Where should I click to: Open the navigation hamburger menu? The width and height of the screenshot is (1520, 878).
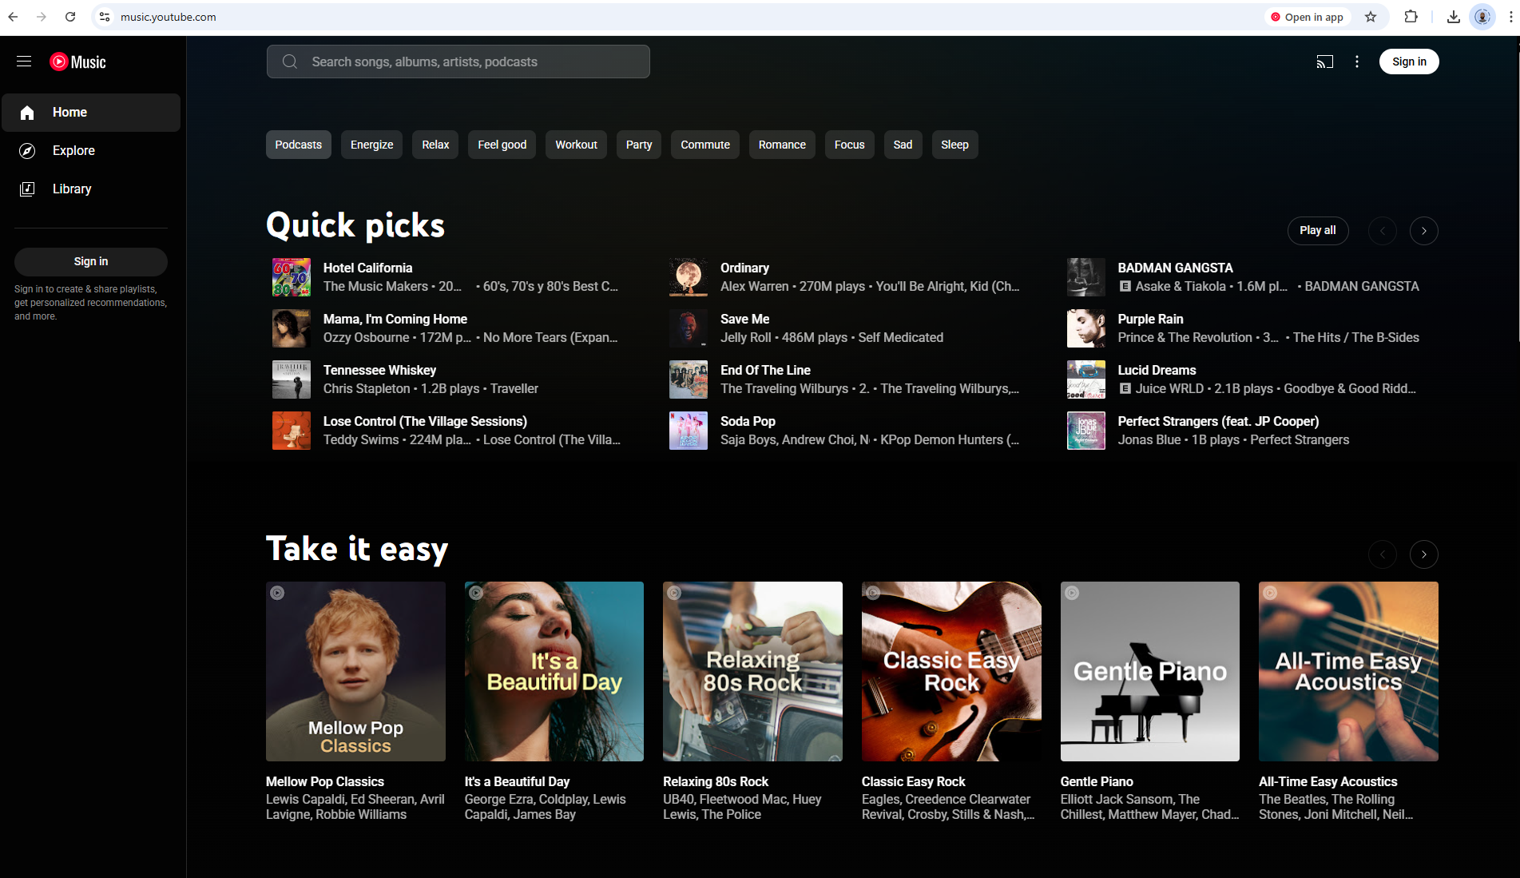click(x=23, y=61)
